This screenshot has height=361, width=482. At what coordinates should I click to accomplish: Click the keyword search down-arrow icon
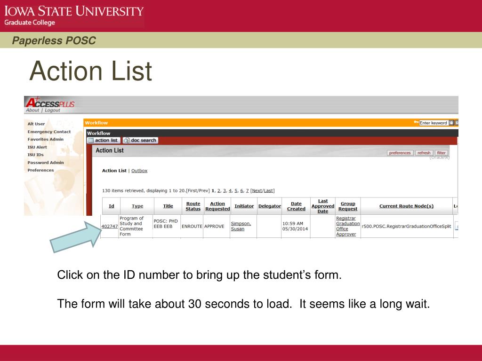(x=451, y=123)
